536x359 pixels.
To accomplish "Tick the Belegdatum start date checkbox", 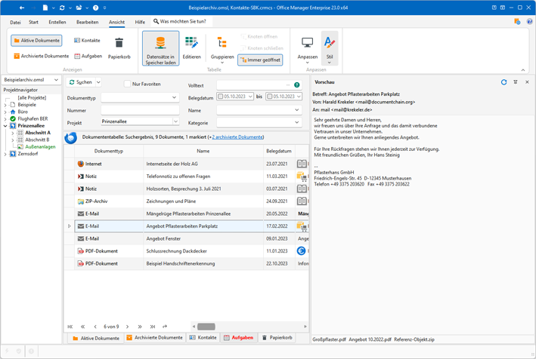I will pyautogui.click(x=221, y=97).
